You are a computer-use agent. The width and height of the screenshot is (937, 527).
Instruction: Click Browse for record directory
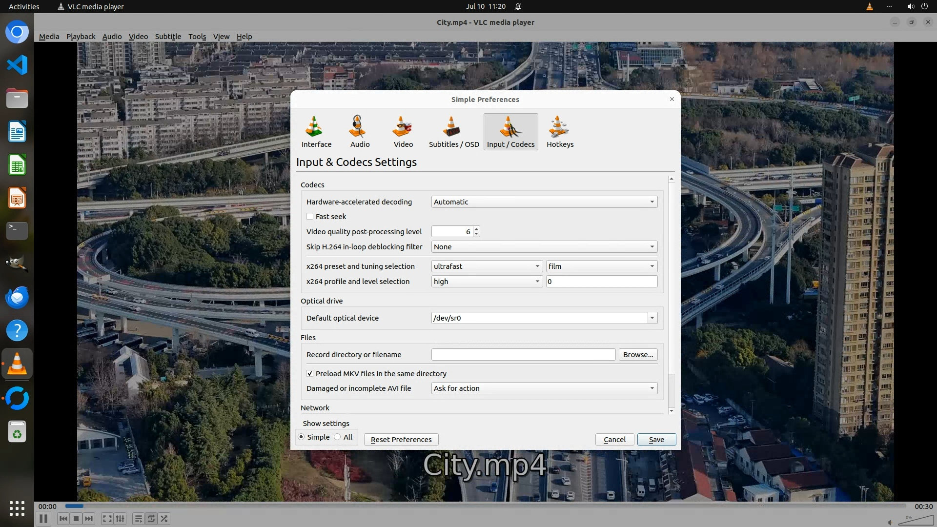[637, 355]
